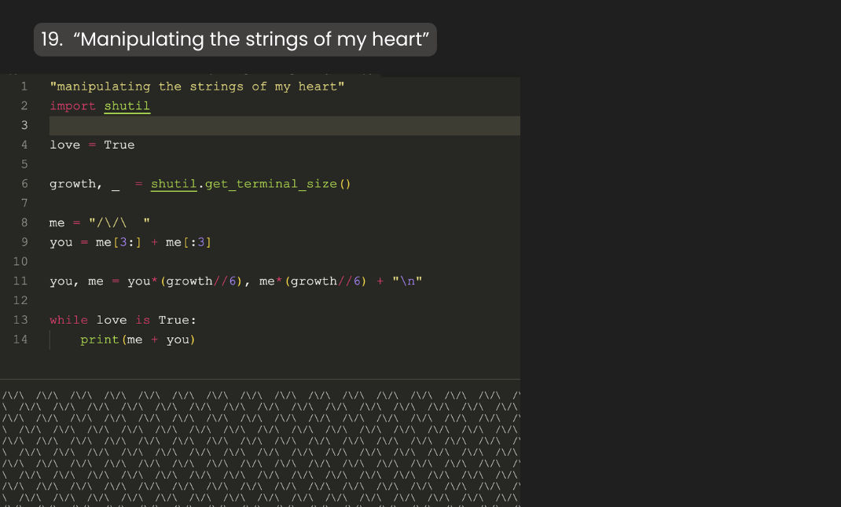
Task: Click the me[3:] slice expression
Action: click(119, 242)
